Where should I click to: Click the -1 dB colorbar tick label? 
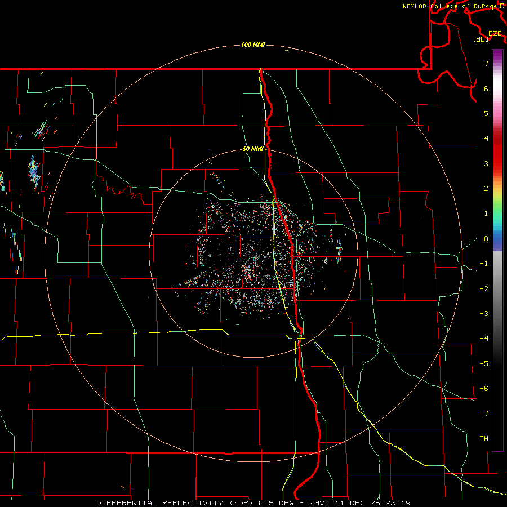tap(484, 264)
